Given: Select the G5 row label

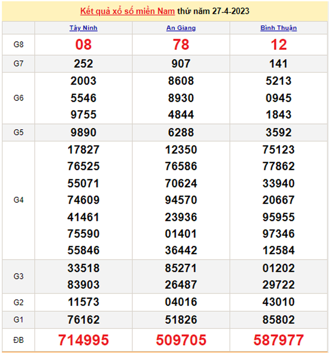Looking at the screenshot, I should coord(18,132).
